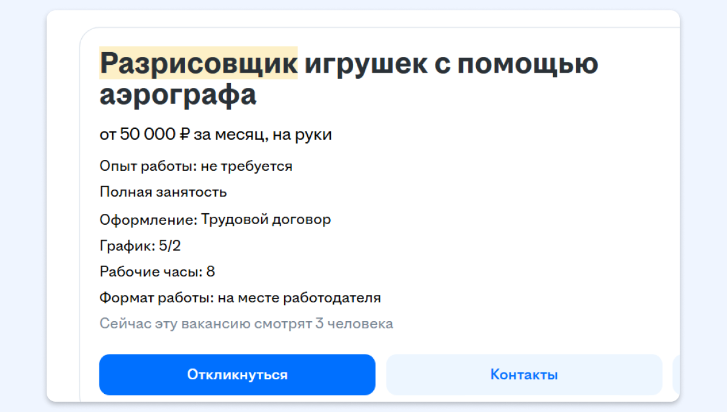Click the partially visible button right of Контакты
The width and height of the screenshot is (727, 412).
click(x=676, y=374)
